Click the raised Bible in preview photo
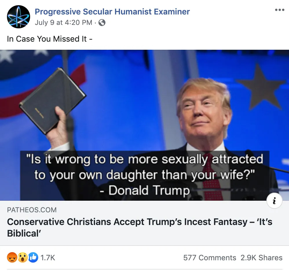Viewport: 289px width, 273px height. 52,100
